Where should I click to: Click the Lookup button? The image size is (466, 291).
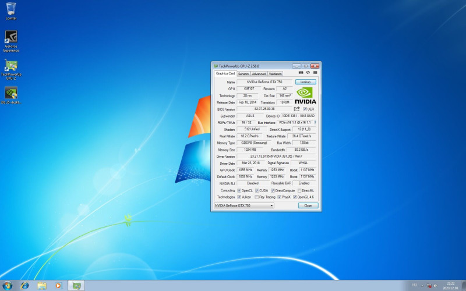pyautogui.click(x=305, y=82)
